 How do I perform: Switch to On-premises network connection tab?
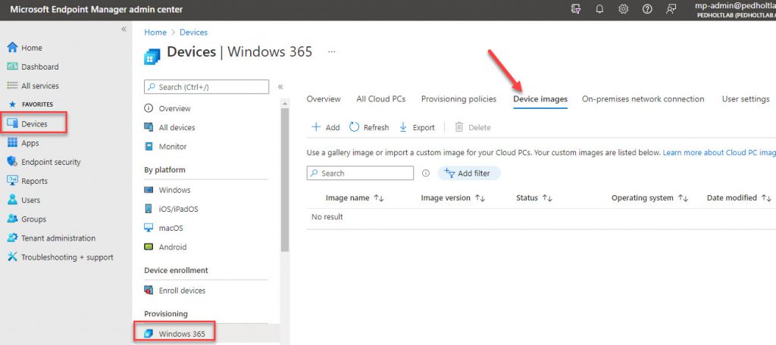point(643,99)
